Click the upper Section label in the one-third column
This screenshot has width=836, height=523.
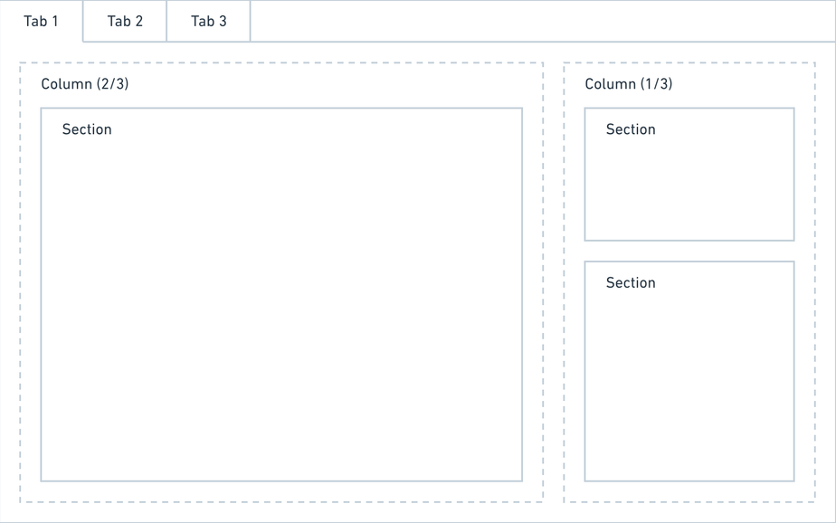631,129
